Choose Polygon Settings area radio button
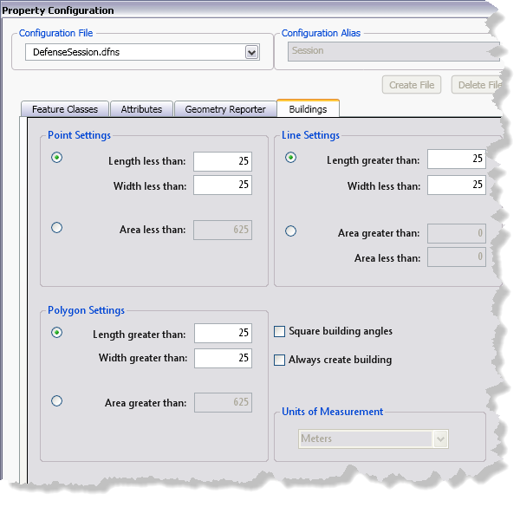Screen dimensions: 520x507 tap(57, 400)
